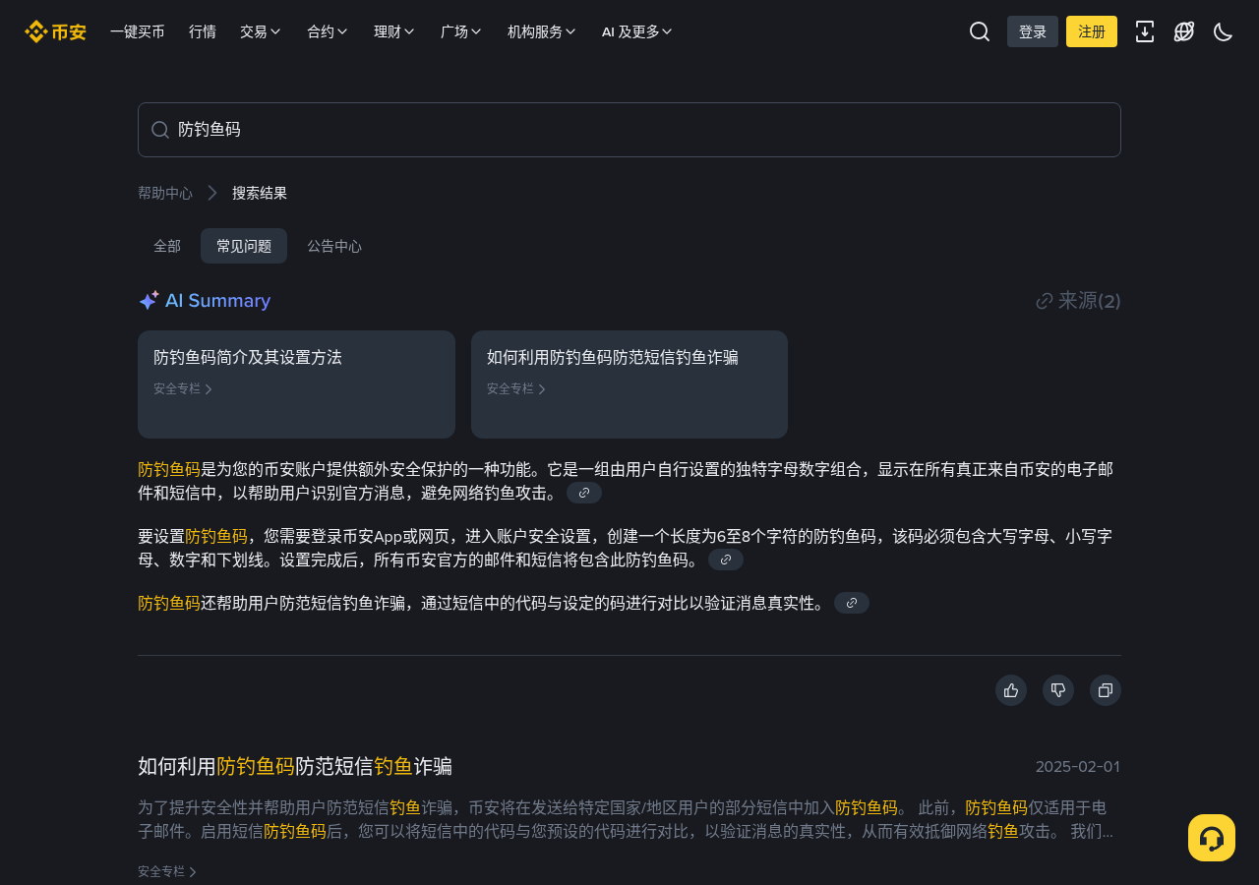
Task: Select the 公告中心 tab
Action: [334, 246]
